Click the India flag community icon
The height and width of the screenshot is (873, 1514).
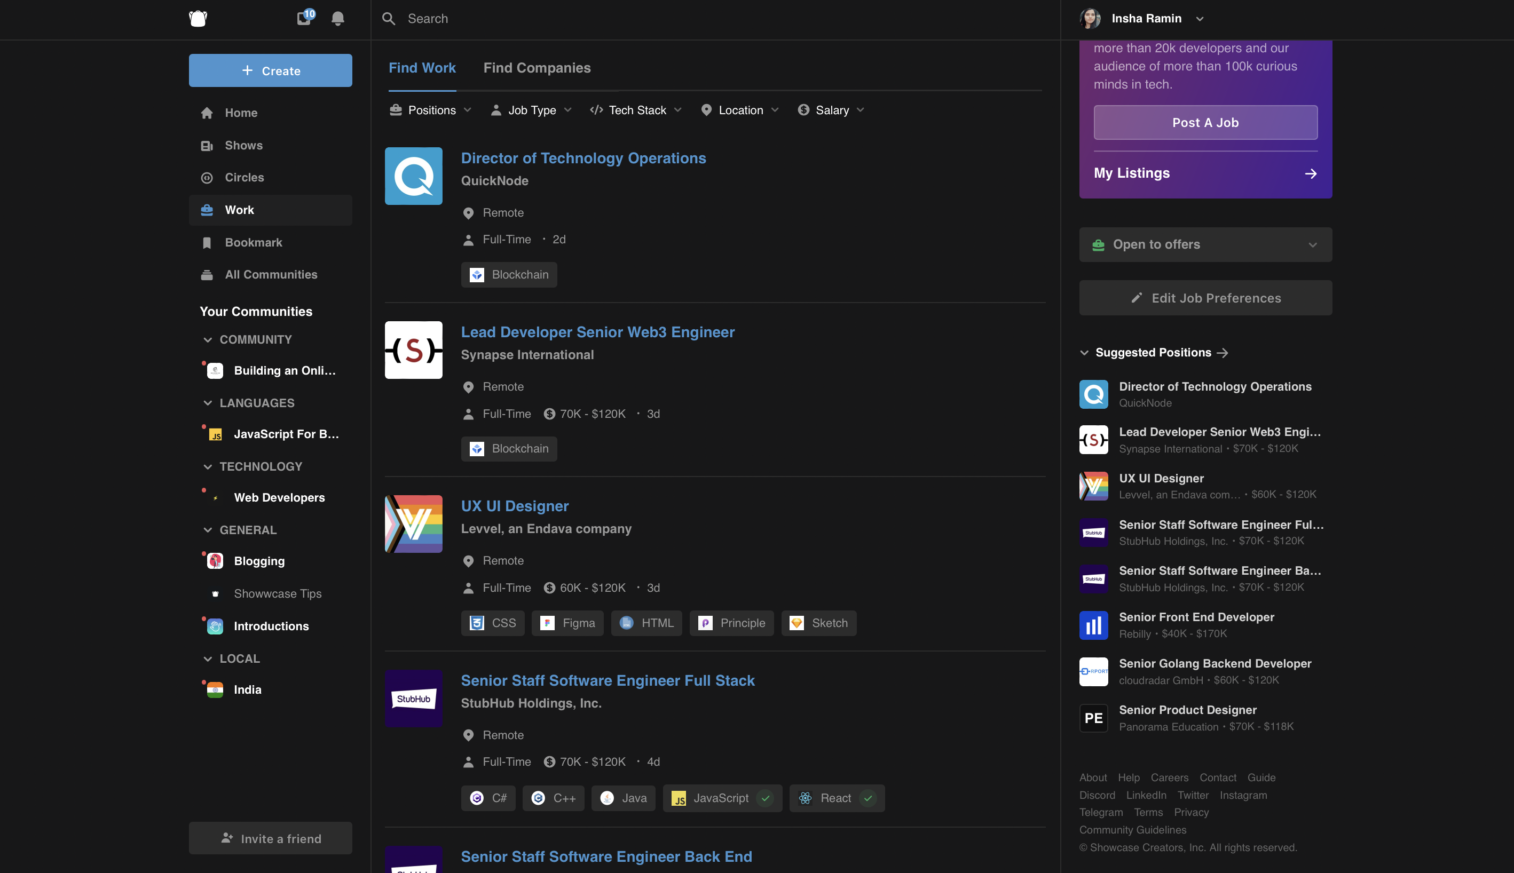point(215,689)
